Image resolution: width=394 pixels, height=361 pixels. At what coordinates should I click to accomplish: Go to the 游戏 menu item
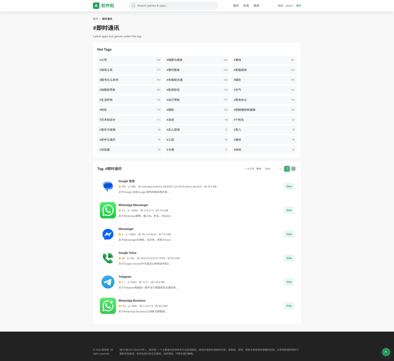(256, 6)
